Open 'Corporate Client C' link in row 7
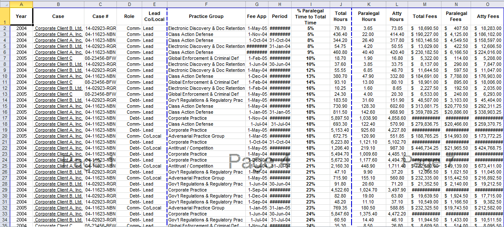The width and height of the screenshot is (504, 227). [54, 59]
